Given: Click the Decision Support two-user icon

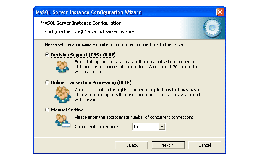Looking at the screenshot, I should point(61,66).
